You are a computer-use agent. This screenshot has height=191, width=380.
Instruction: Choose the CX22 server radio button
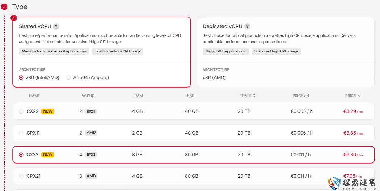tap(21, 111)
